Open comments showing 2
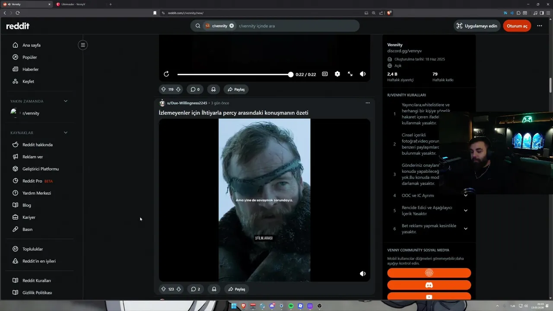 tap(196, 289)
